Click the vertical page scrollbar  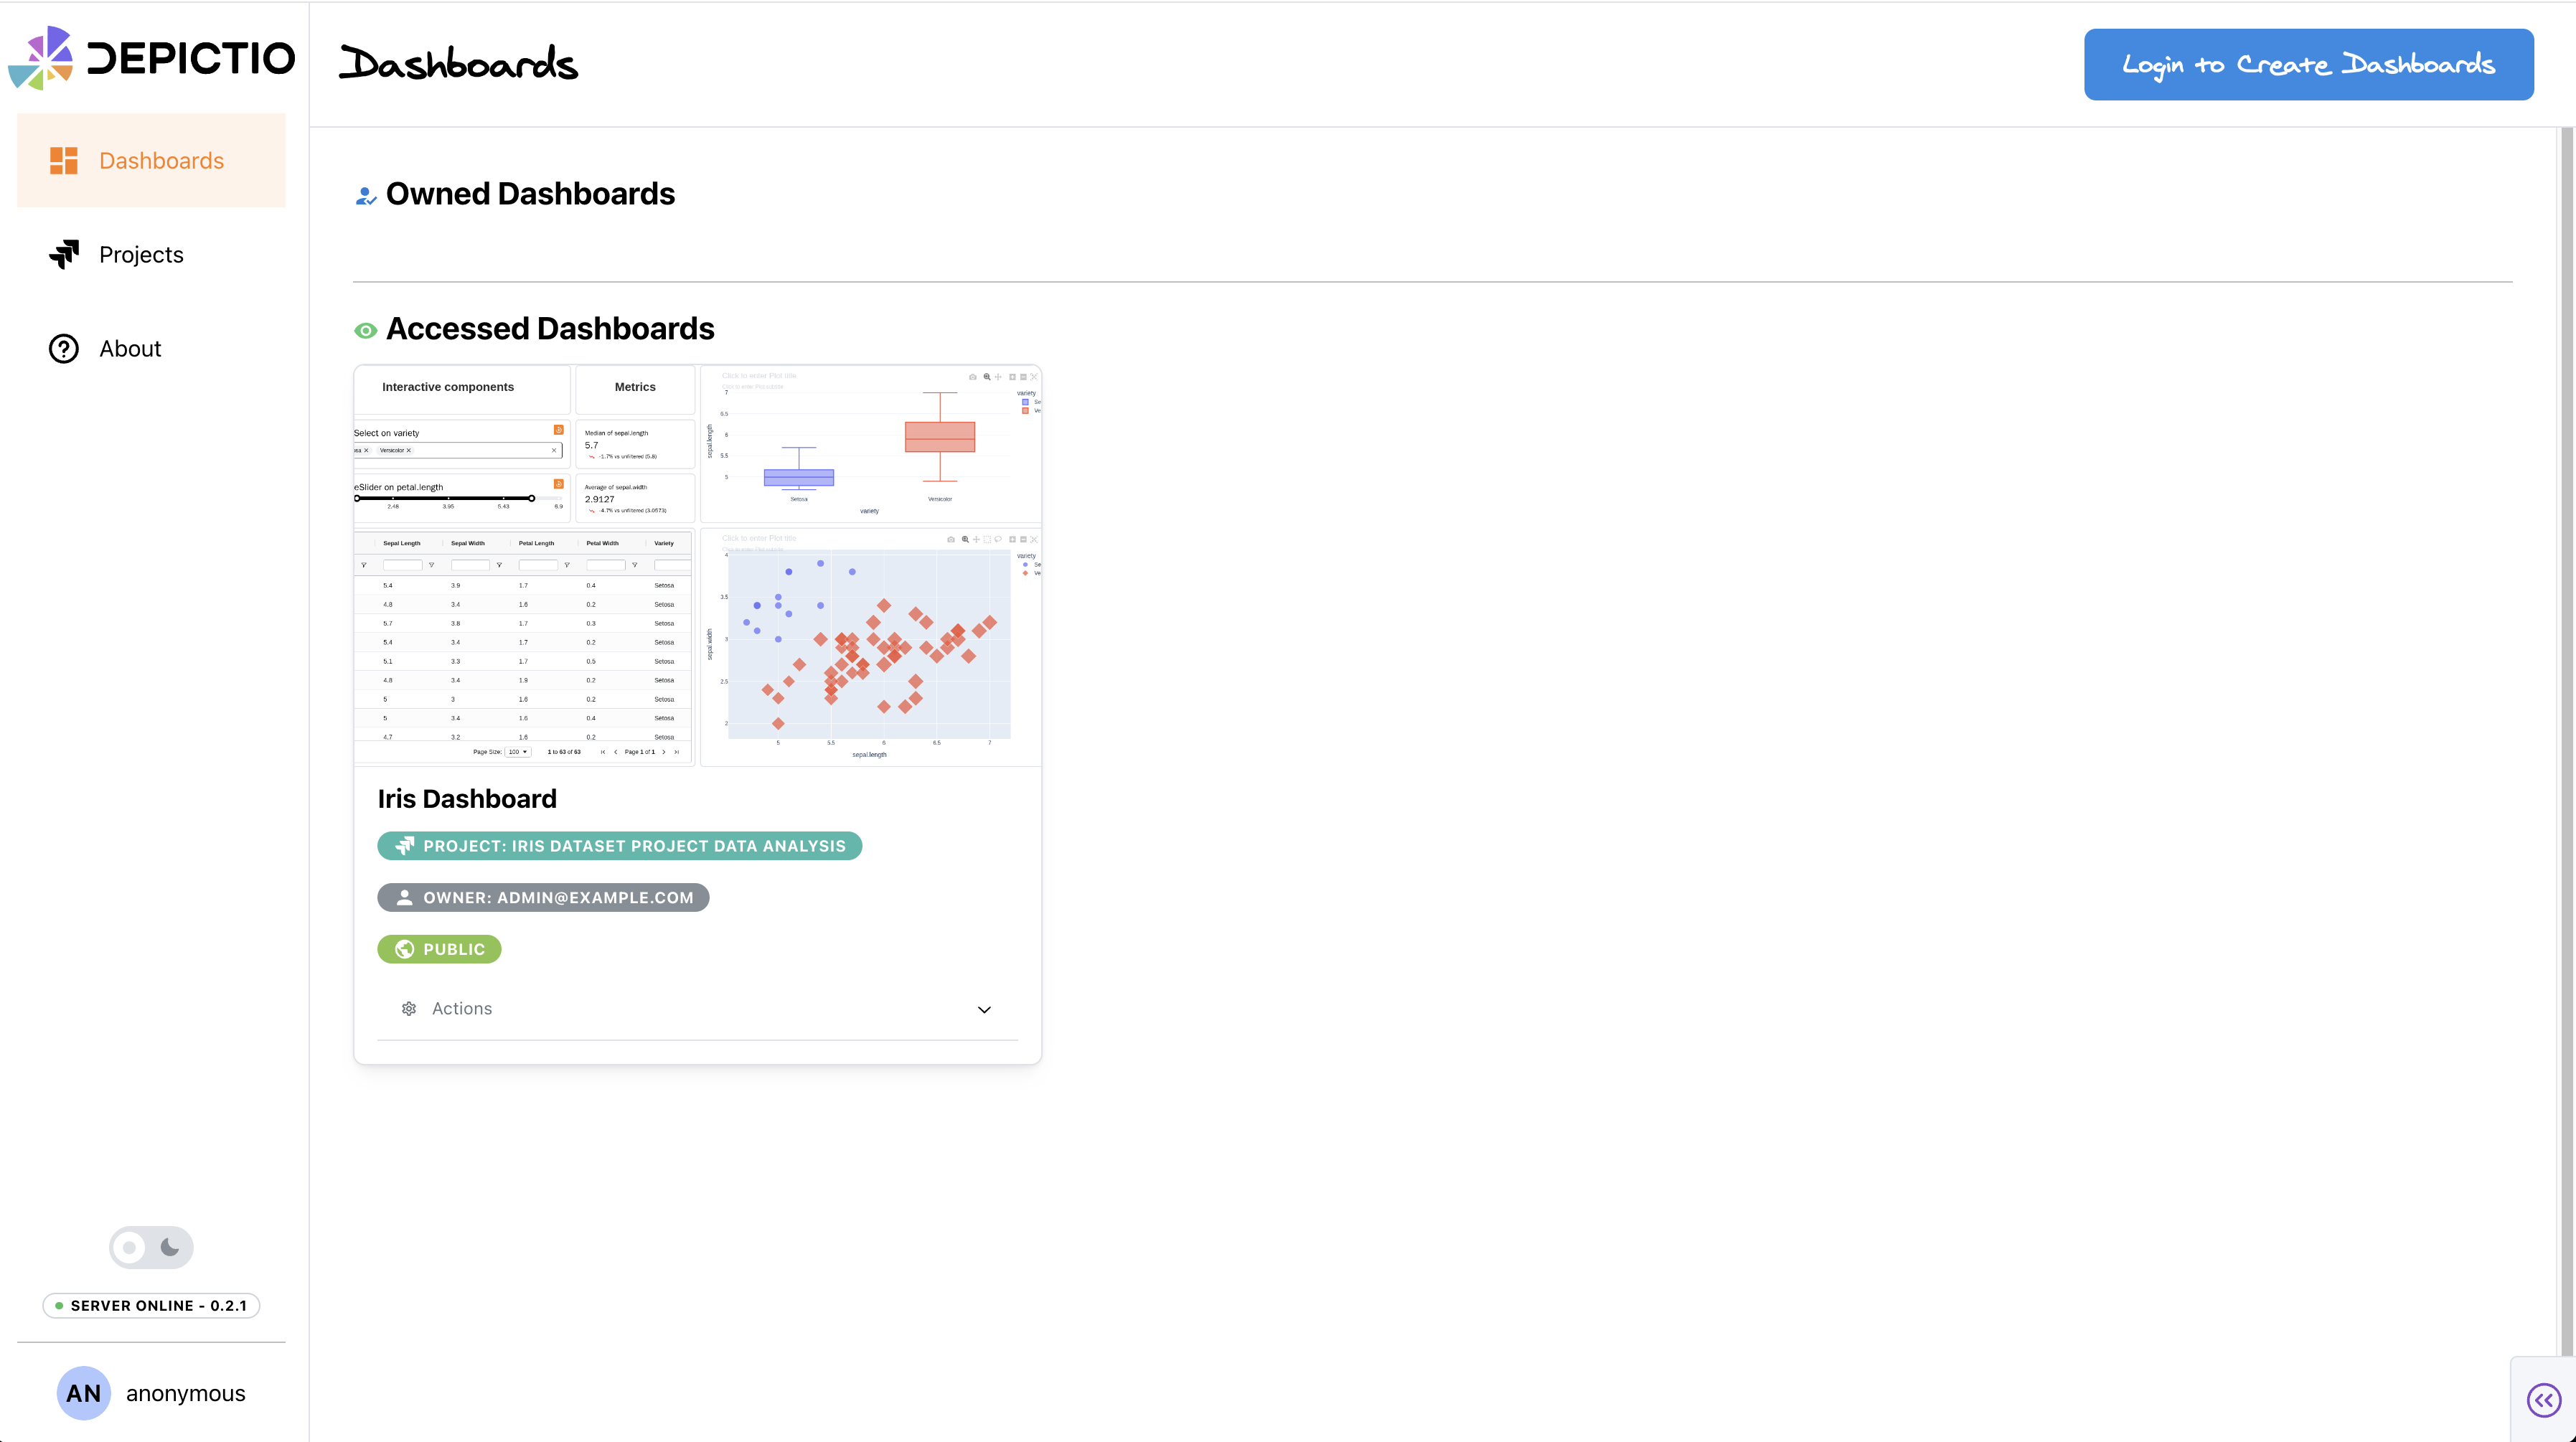2566,700
